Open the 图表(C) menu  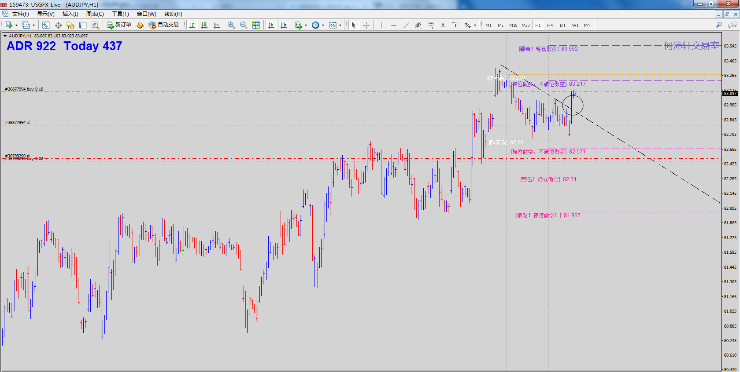95,14
